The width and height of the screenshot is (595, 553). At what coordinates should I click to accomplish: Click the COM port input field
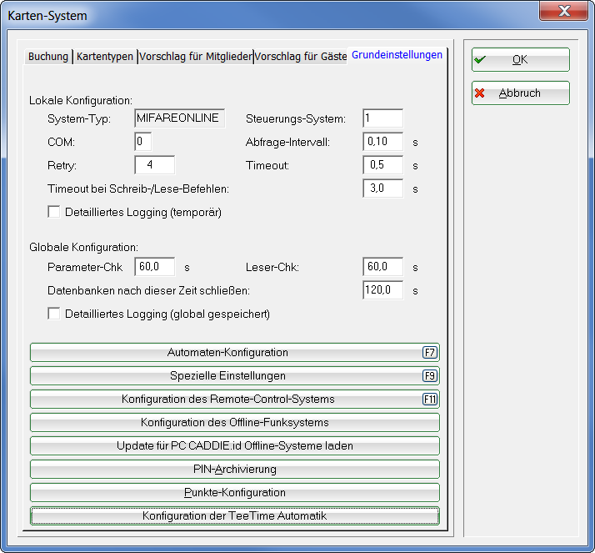[x=142, y=142]
